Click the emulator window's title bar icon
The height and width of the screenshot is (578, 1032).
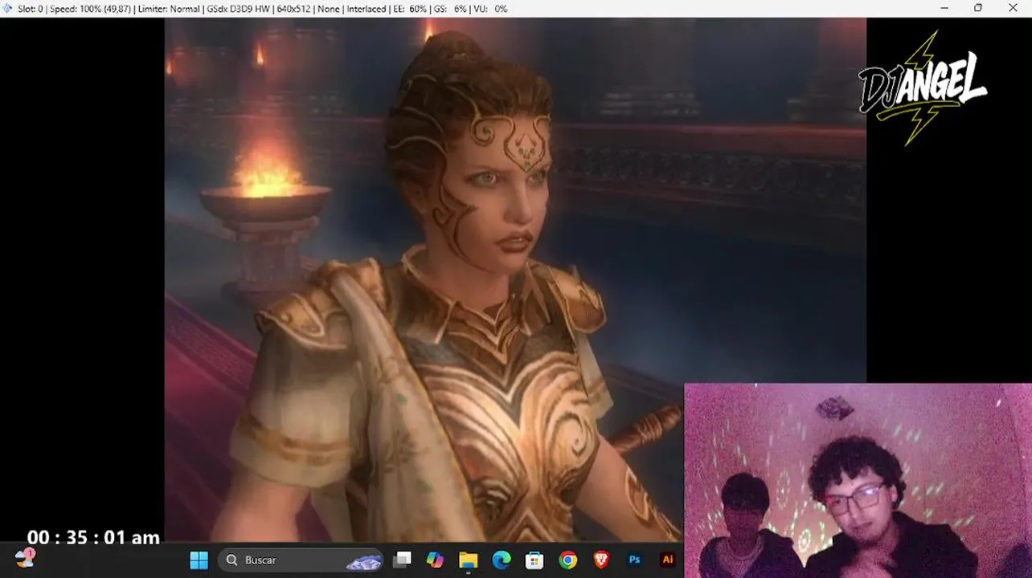tap(8, 8)
